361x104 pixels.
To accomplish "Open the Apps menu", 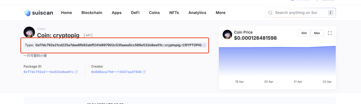I will coord(116,13).
